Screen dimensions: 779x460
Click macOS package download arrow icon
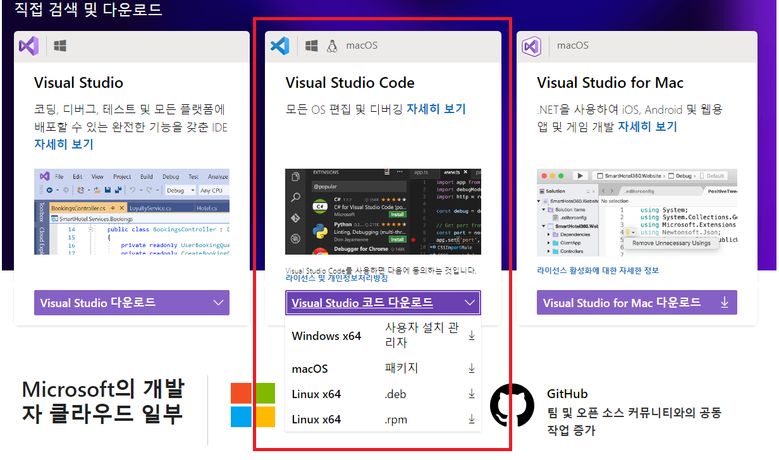coord(472,368)
